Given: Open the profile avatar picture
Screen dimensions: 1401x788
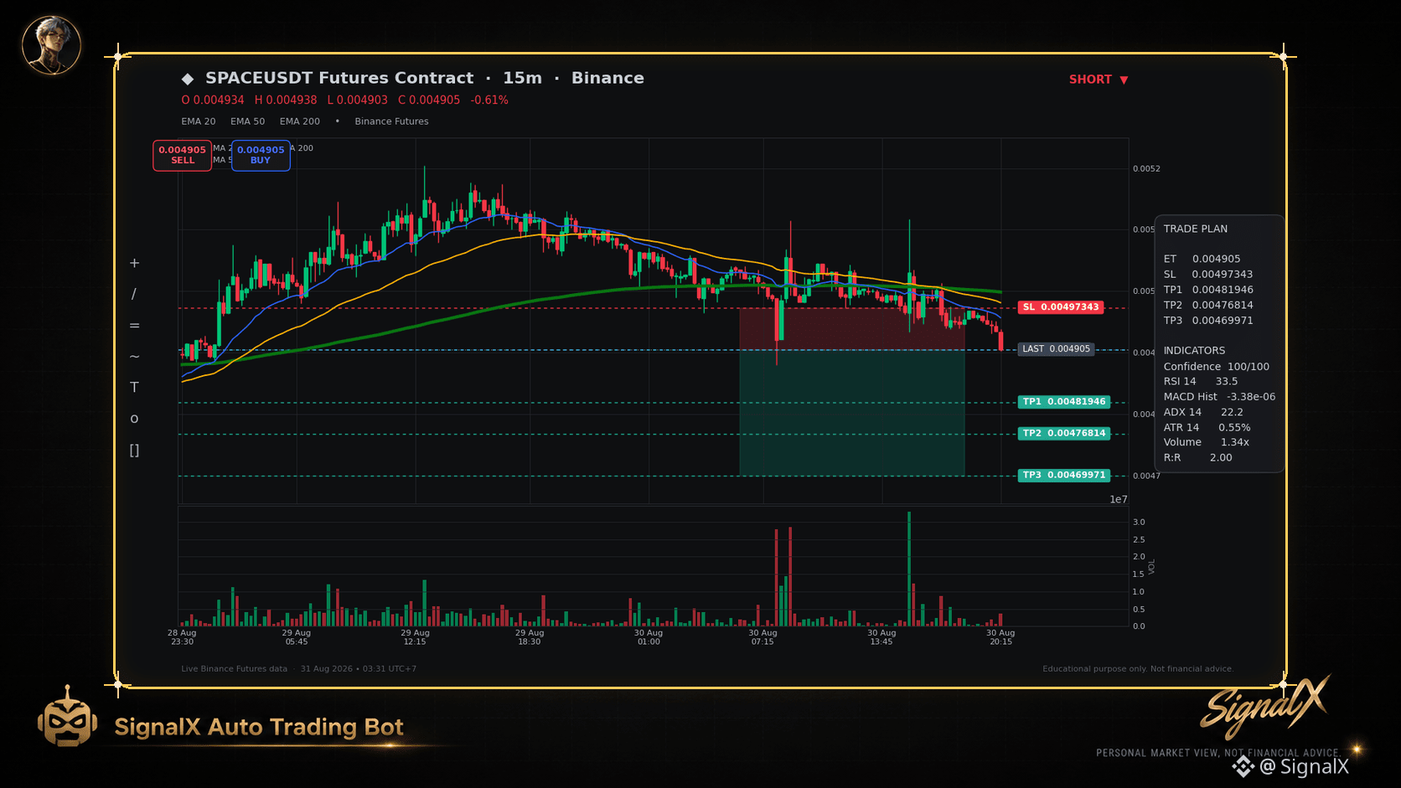Looking at the screenshot, I should [51, 45].
